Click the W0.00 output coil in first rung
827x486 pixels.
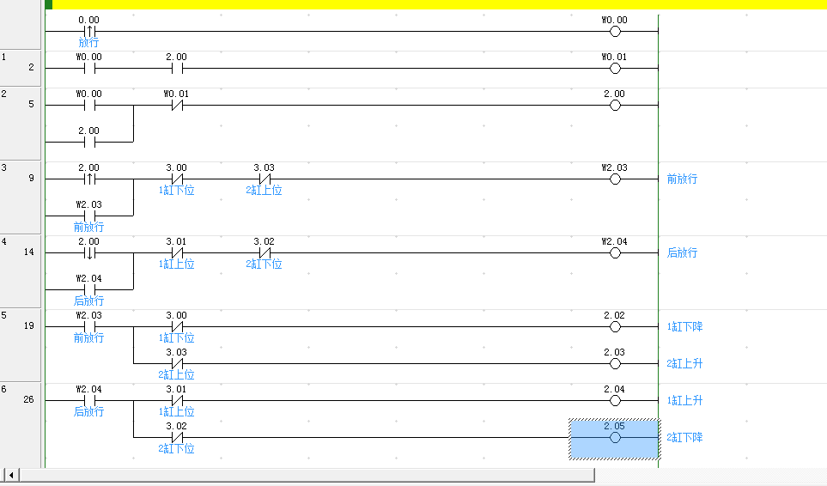pos(614,32)
